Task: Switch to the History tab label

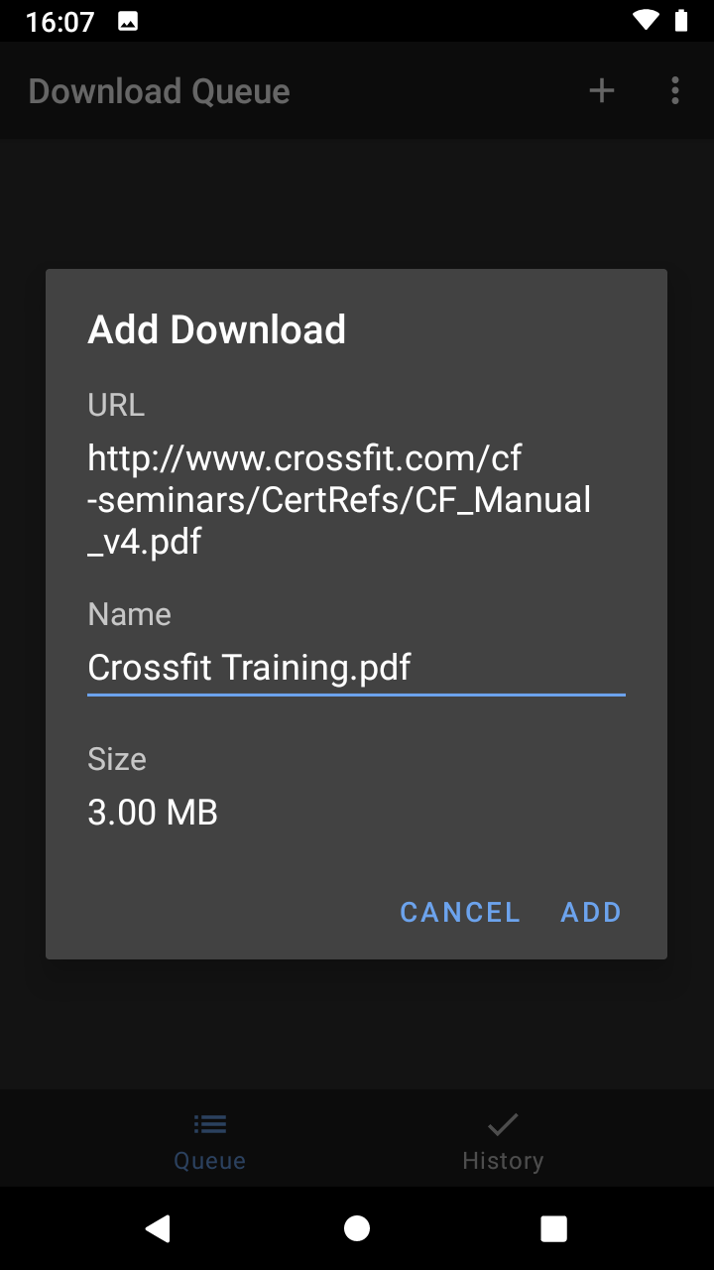Action: tap(503, 1160)
